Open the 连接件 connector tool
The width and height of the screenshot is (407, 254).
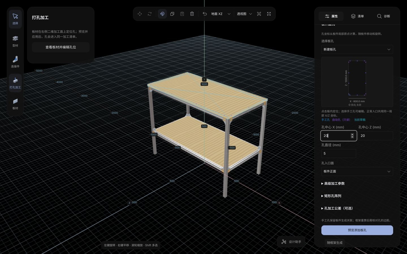click(x=15, y=62)
